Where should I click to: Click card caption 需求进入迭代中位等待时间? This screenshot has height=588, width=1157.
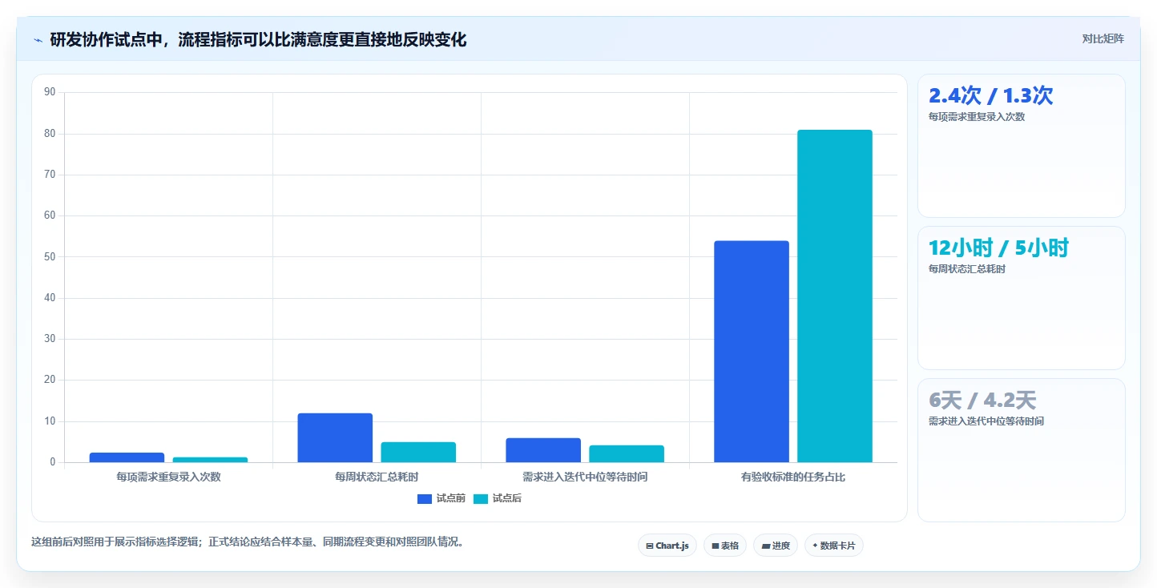986,421
